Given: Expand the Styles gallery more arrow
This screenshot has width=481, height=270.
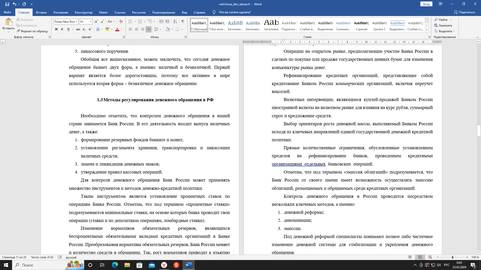Looking at the screenshot, I should 427,30.
